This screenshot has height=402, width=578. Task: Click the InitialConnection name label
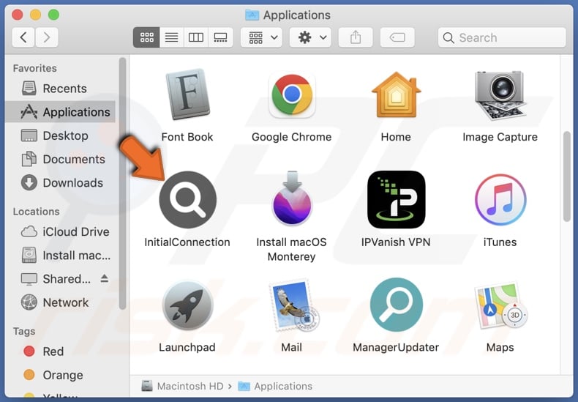187,242
